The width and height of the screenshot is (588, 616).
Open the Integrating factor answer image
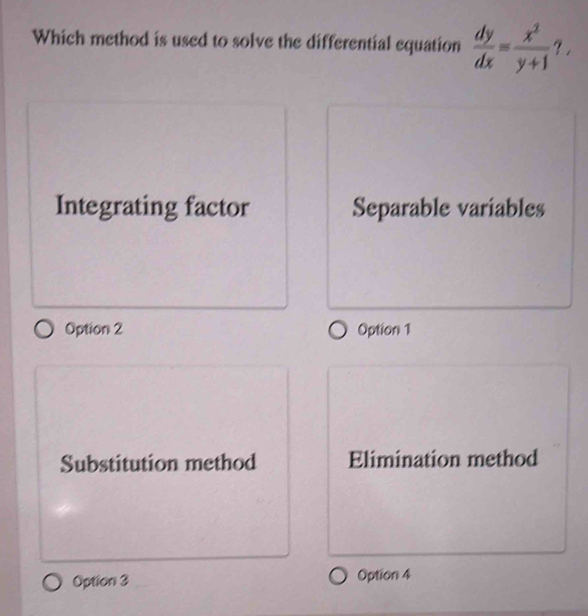pyautogui.click(x=159, y=206)
